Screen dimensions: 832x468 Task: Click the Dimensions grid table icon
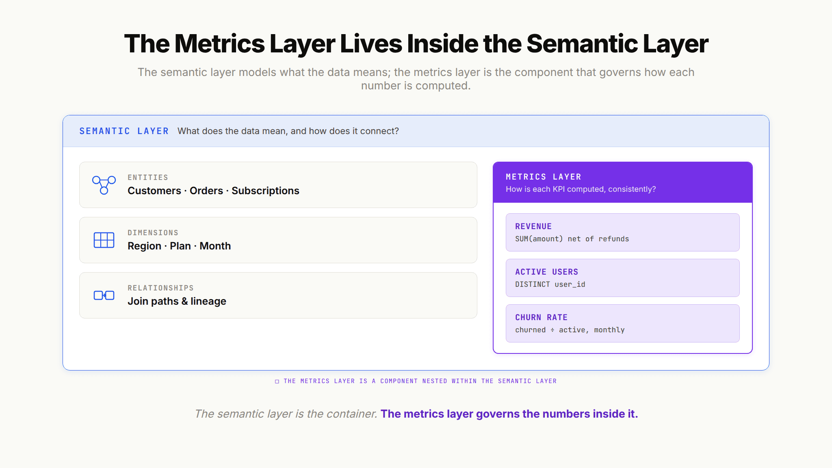[104, 240]
